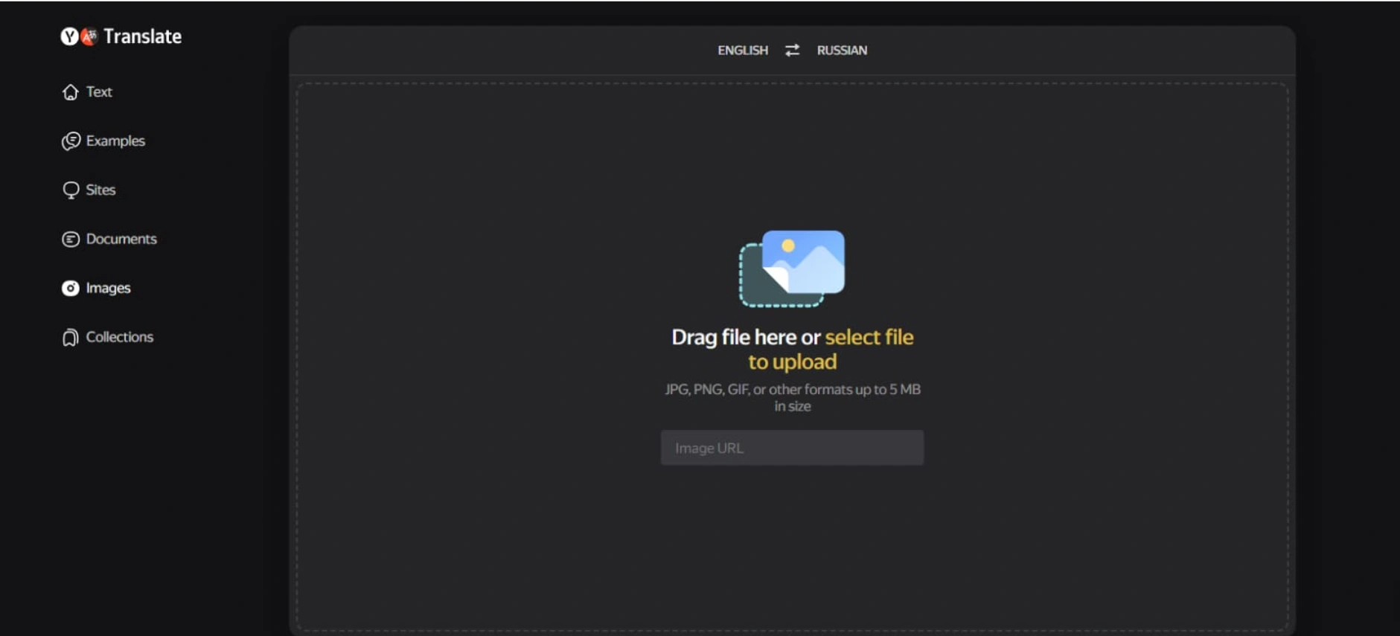The height and width of the screenshot is (636, 1400).
Task: Click the Translate wordmark text
Action: coord(142,36)
